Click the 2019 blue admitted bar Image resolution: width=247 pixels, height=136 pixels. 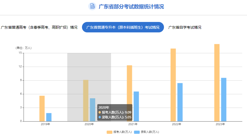click(x=49, y=117)
